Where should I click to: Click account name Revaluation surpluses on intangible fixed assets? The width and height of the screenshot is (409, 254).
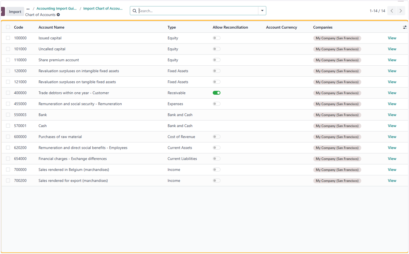pos(79,71)
